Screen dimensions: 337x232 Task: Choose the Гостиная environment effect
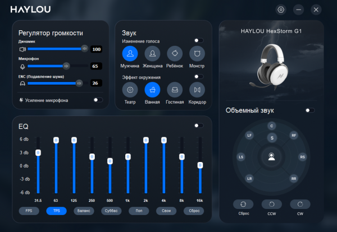click(175, 90)
